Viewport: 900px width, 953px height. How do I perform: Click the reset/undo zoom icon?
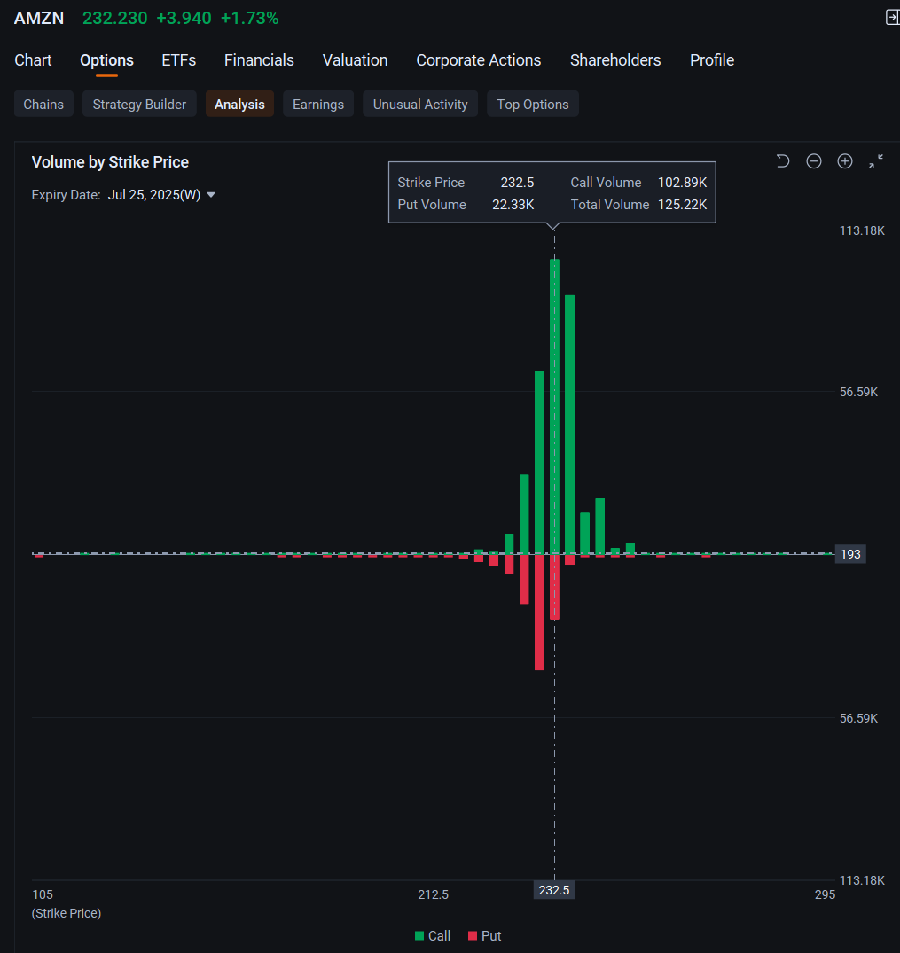[x=783, y=161]
